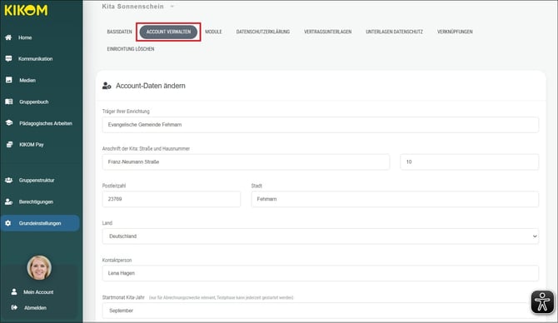Click the Abmelden logout arrow icon
The height and width of the screenshot is (323, 558).
coord(14,307)
